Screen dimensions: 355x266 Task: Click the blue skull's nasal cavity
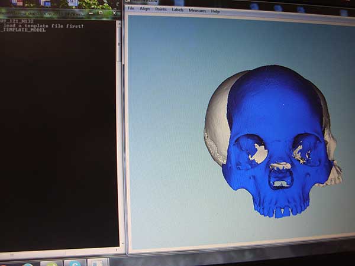tap(280, 176)
